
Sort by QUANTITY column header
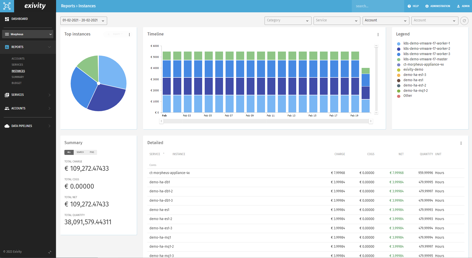[426, 154]
